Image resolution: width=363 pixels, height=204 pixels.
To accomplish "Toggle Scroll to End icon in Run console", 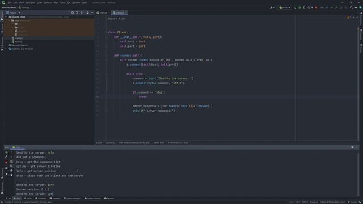I will click(11, 166).
